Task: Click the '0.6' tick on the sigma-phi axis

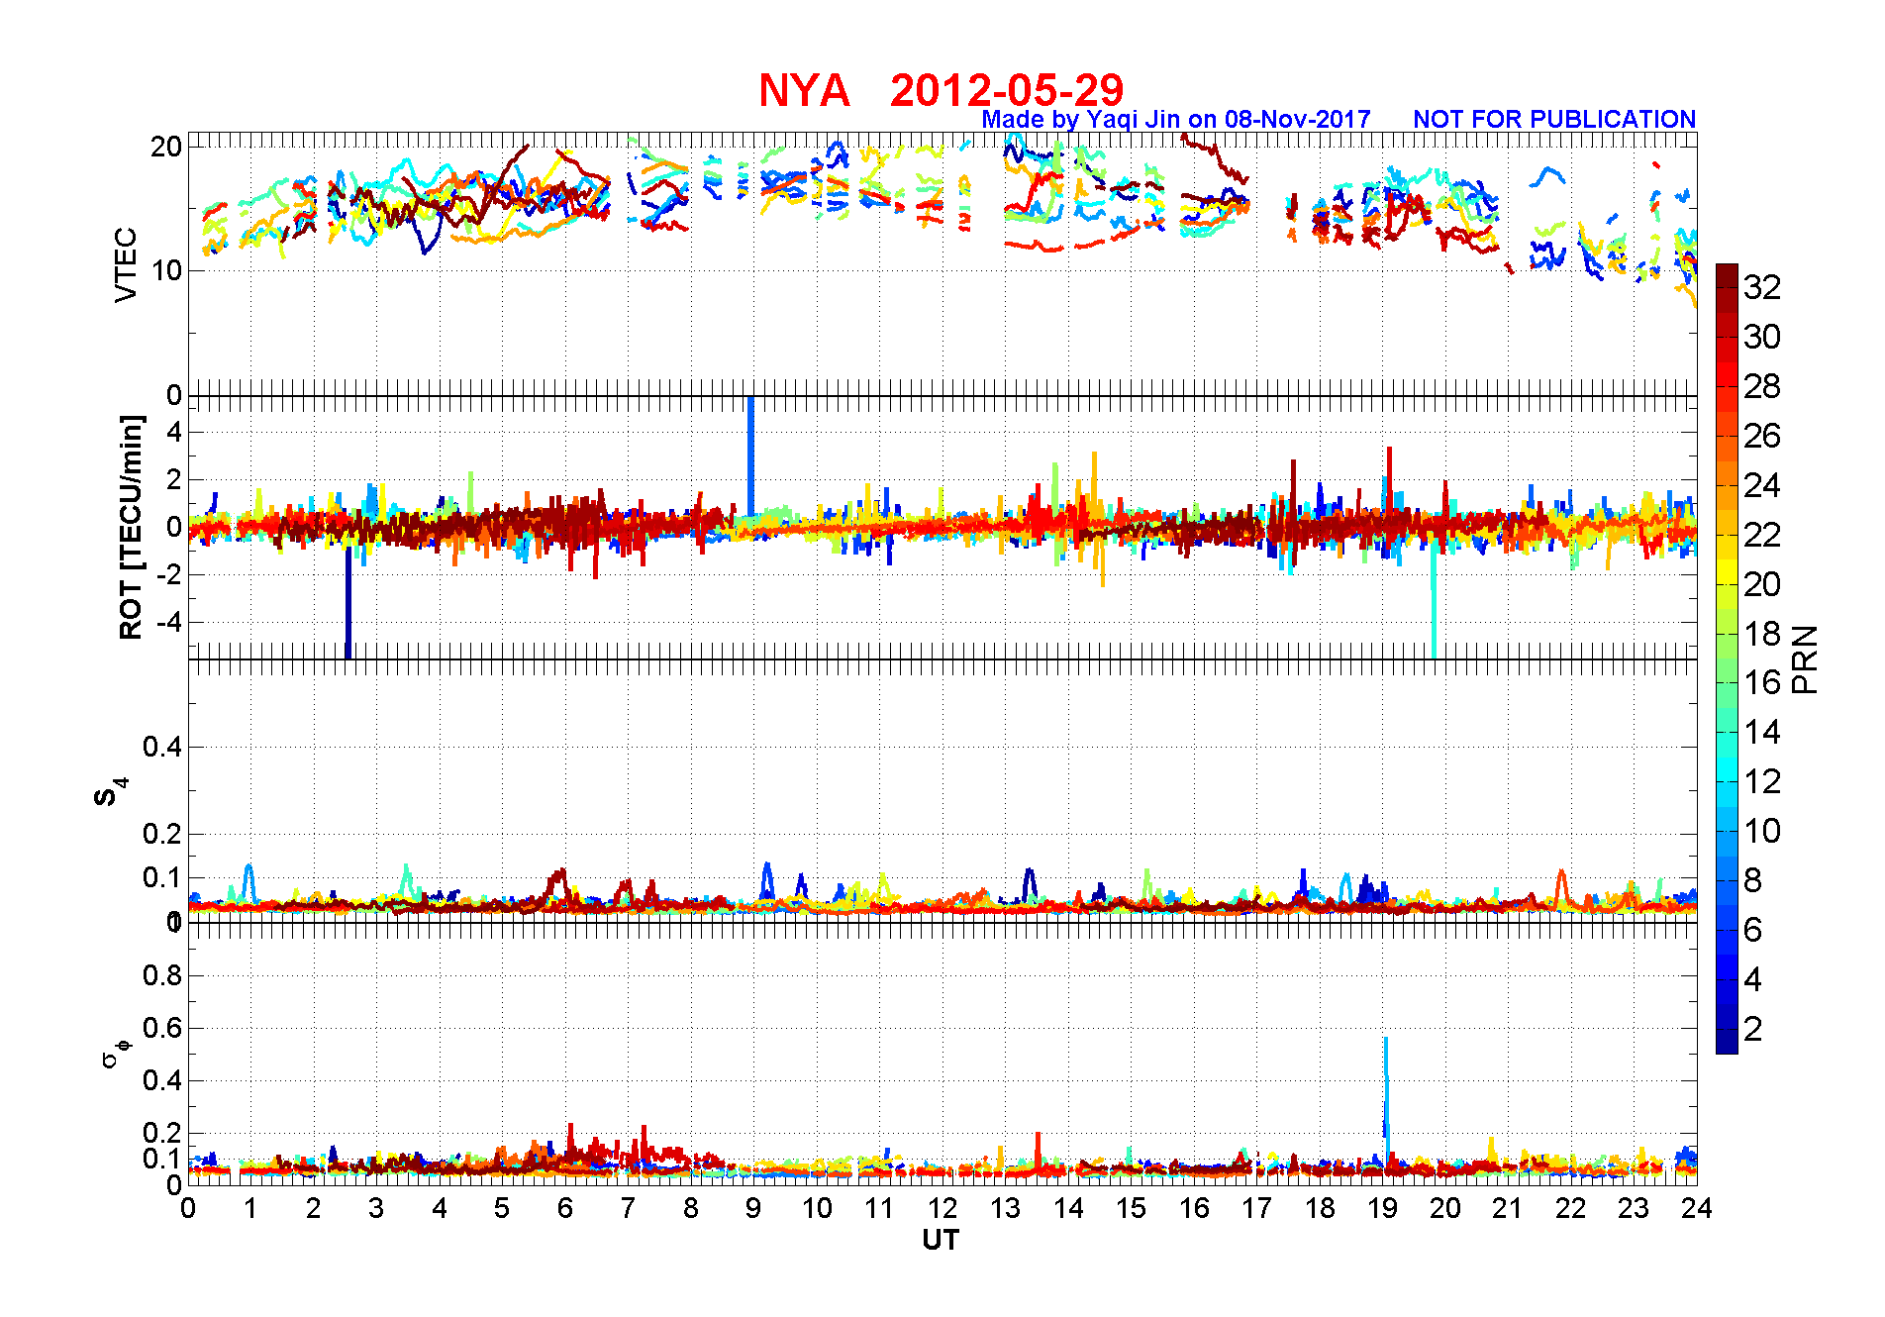Action: 162,1028
